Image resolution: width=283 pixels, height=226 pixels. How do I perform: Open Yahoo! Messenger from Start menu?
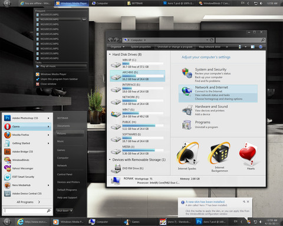(27, 168)
